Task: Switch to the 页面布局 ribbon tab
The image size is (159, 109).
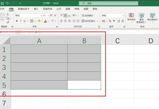Action: pos(48,9)
